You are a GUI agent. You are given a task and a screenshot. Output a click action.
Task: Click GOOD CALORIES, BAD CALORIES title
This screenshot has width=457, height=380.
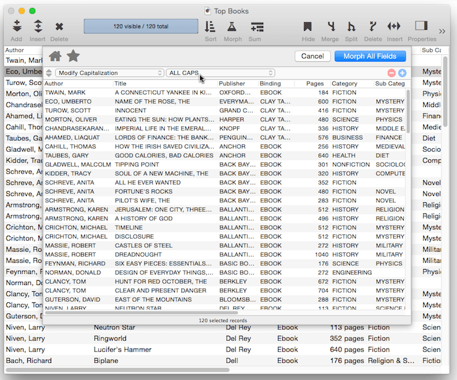click(x=164, y=156)
